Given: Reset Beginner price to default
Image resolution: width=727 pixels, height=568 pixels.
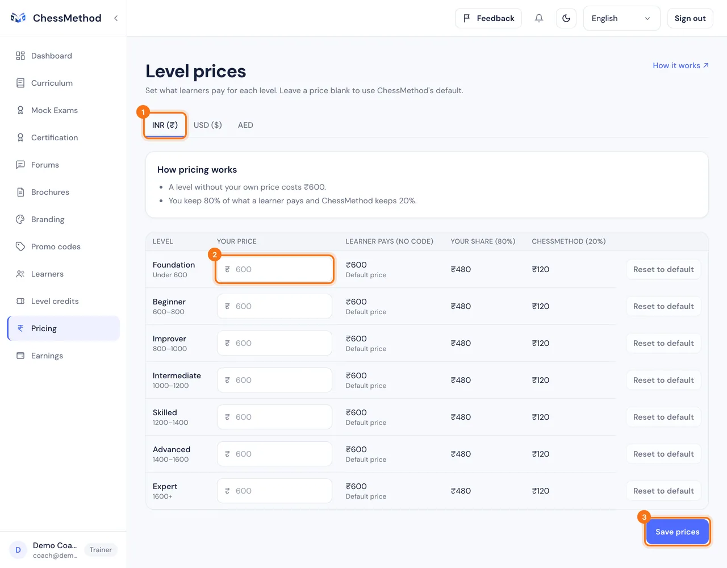Looking at the screenshot, I should coord(663,306).
